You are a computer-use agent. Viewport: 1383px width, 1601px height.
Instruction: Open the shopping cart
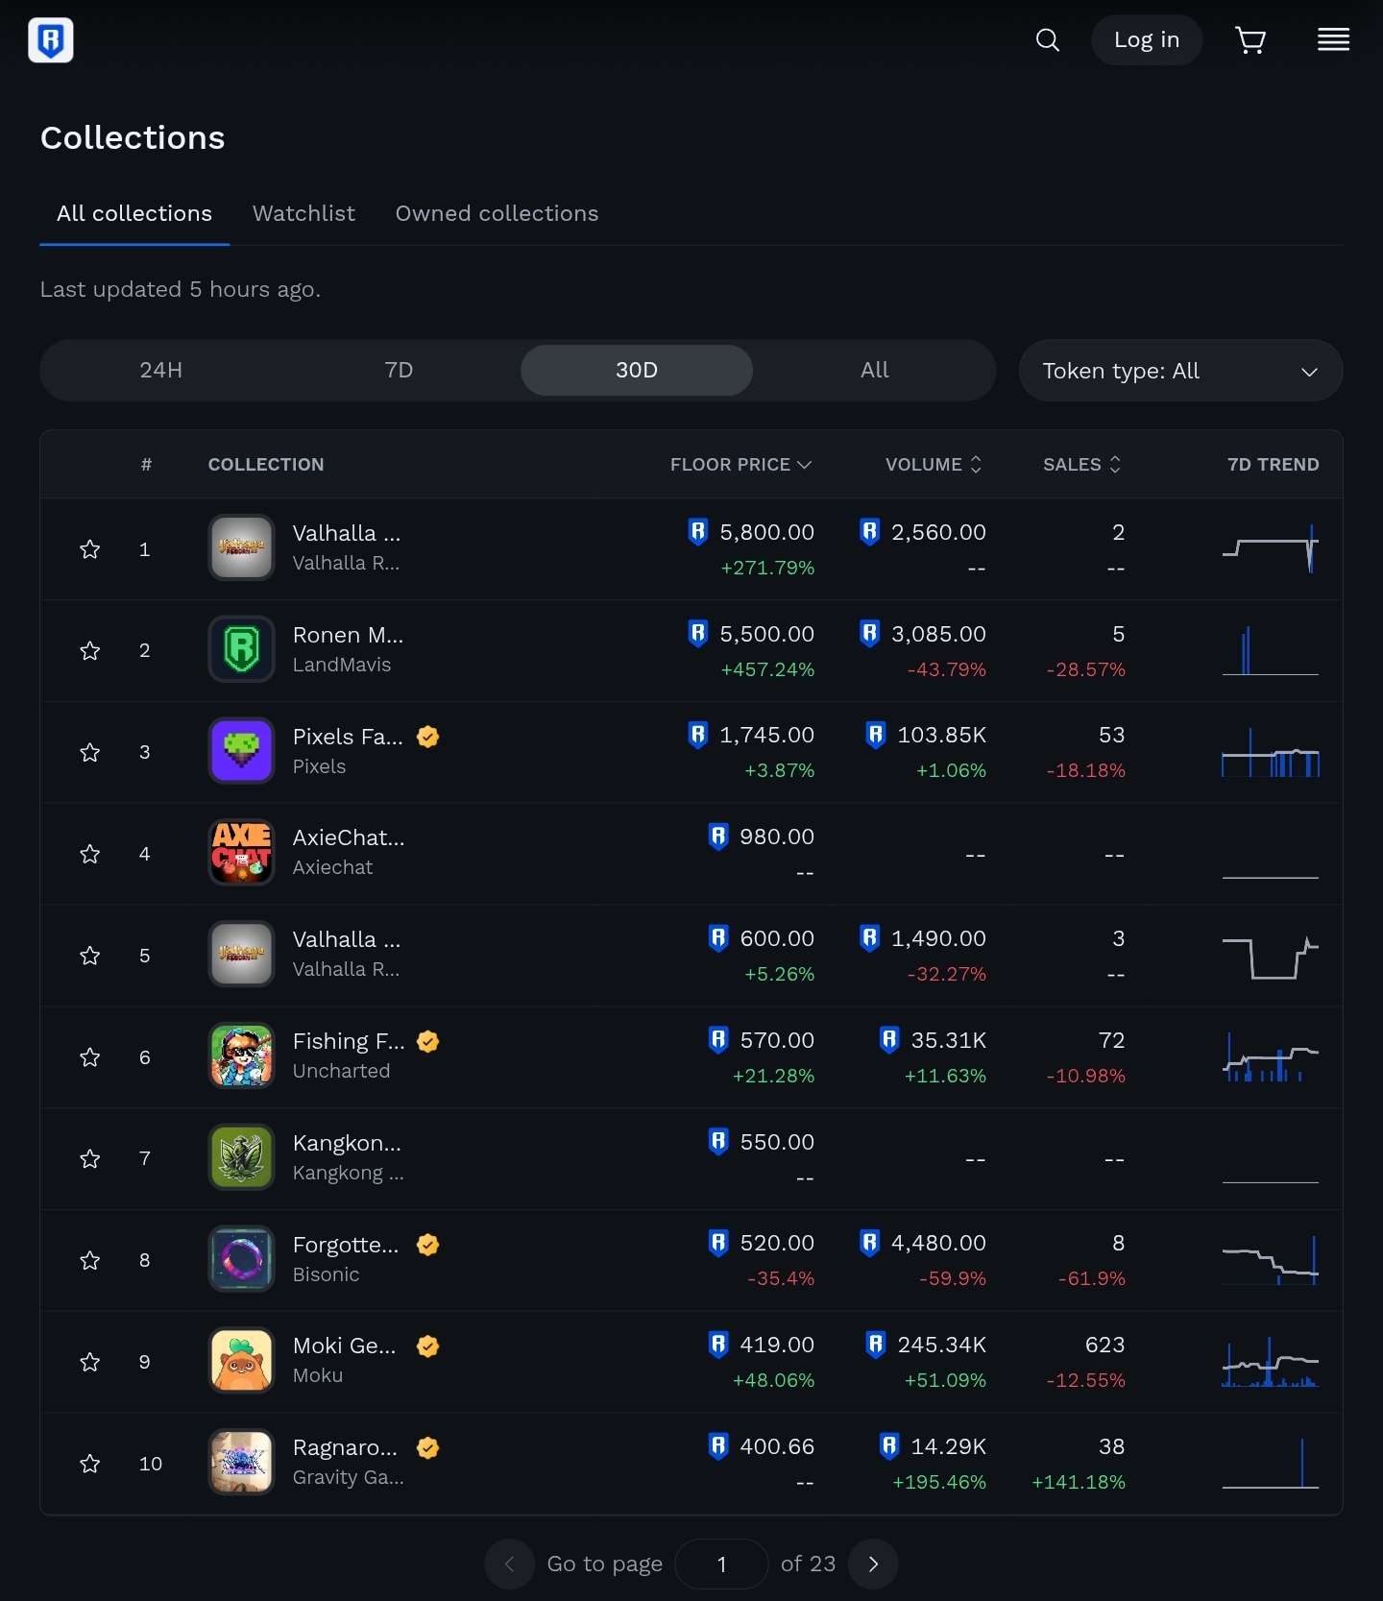(1250, 40)
